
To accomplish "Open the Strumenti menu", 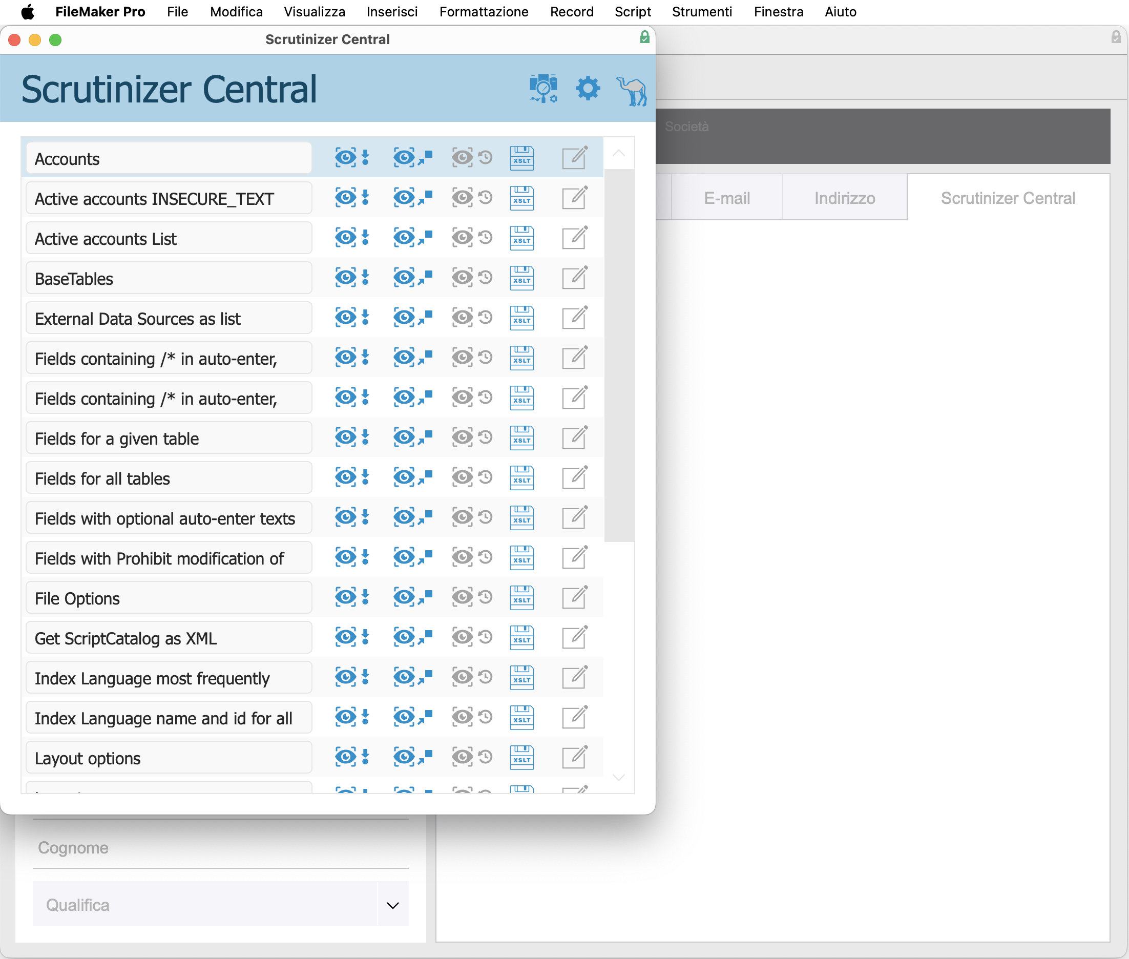I will click(x=702, y=12).
